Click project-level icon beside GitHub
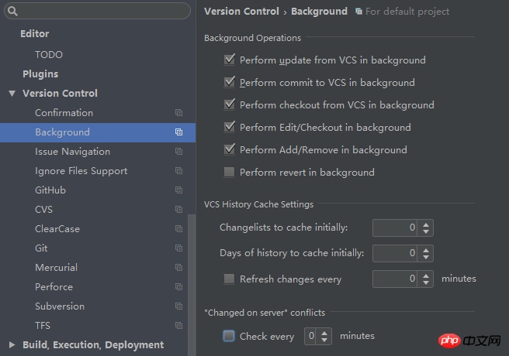This screenshot has height=356, width=509. (179, 190)
